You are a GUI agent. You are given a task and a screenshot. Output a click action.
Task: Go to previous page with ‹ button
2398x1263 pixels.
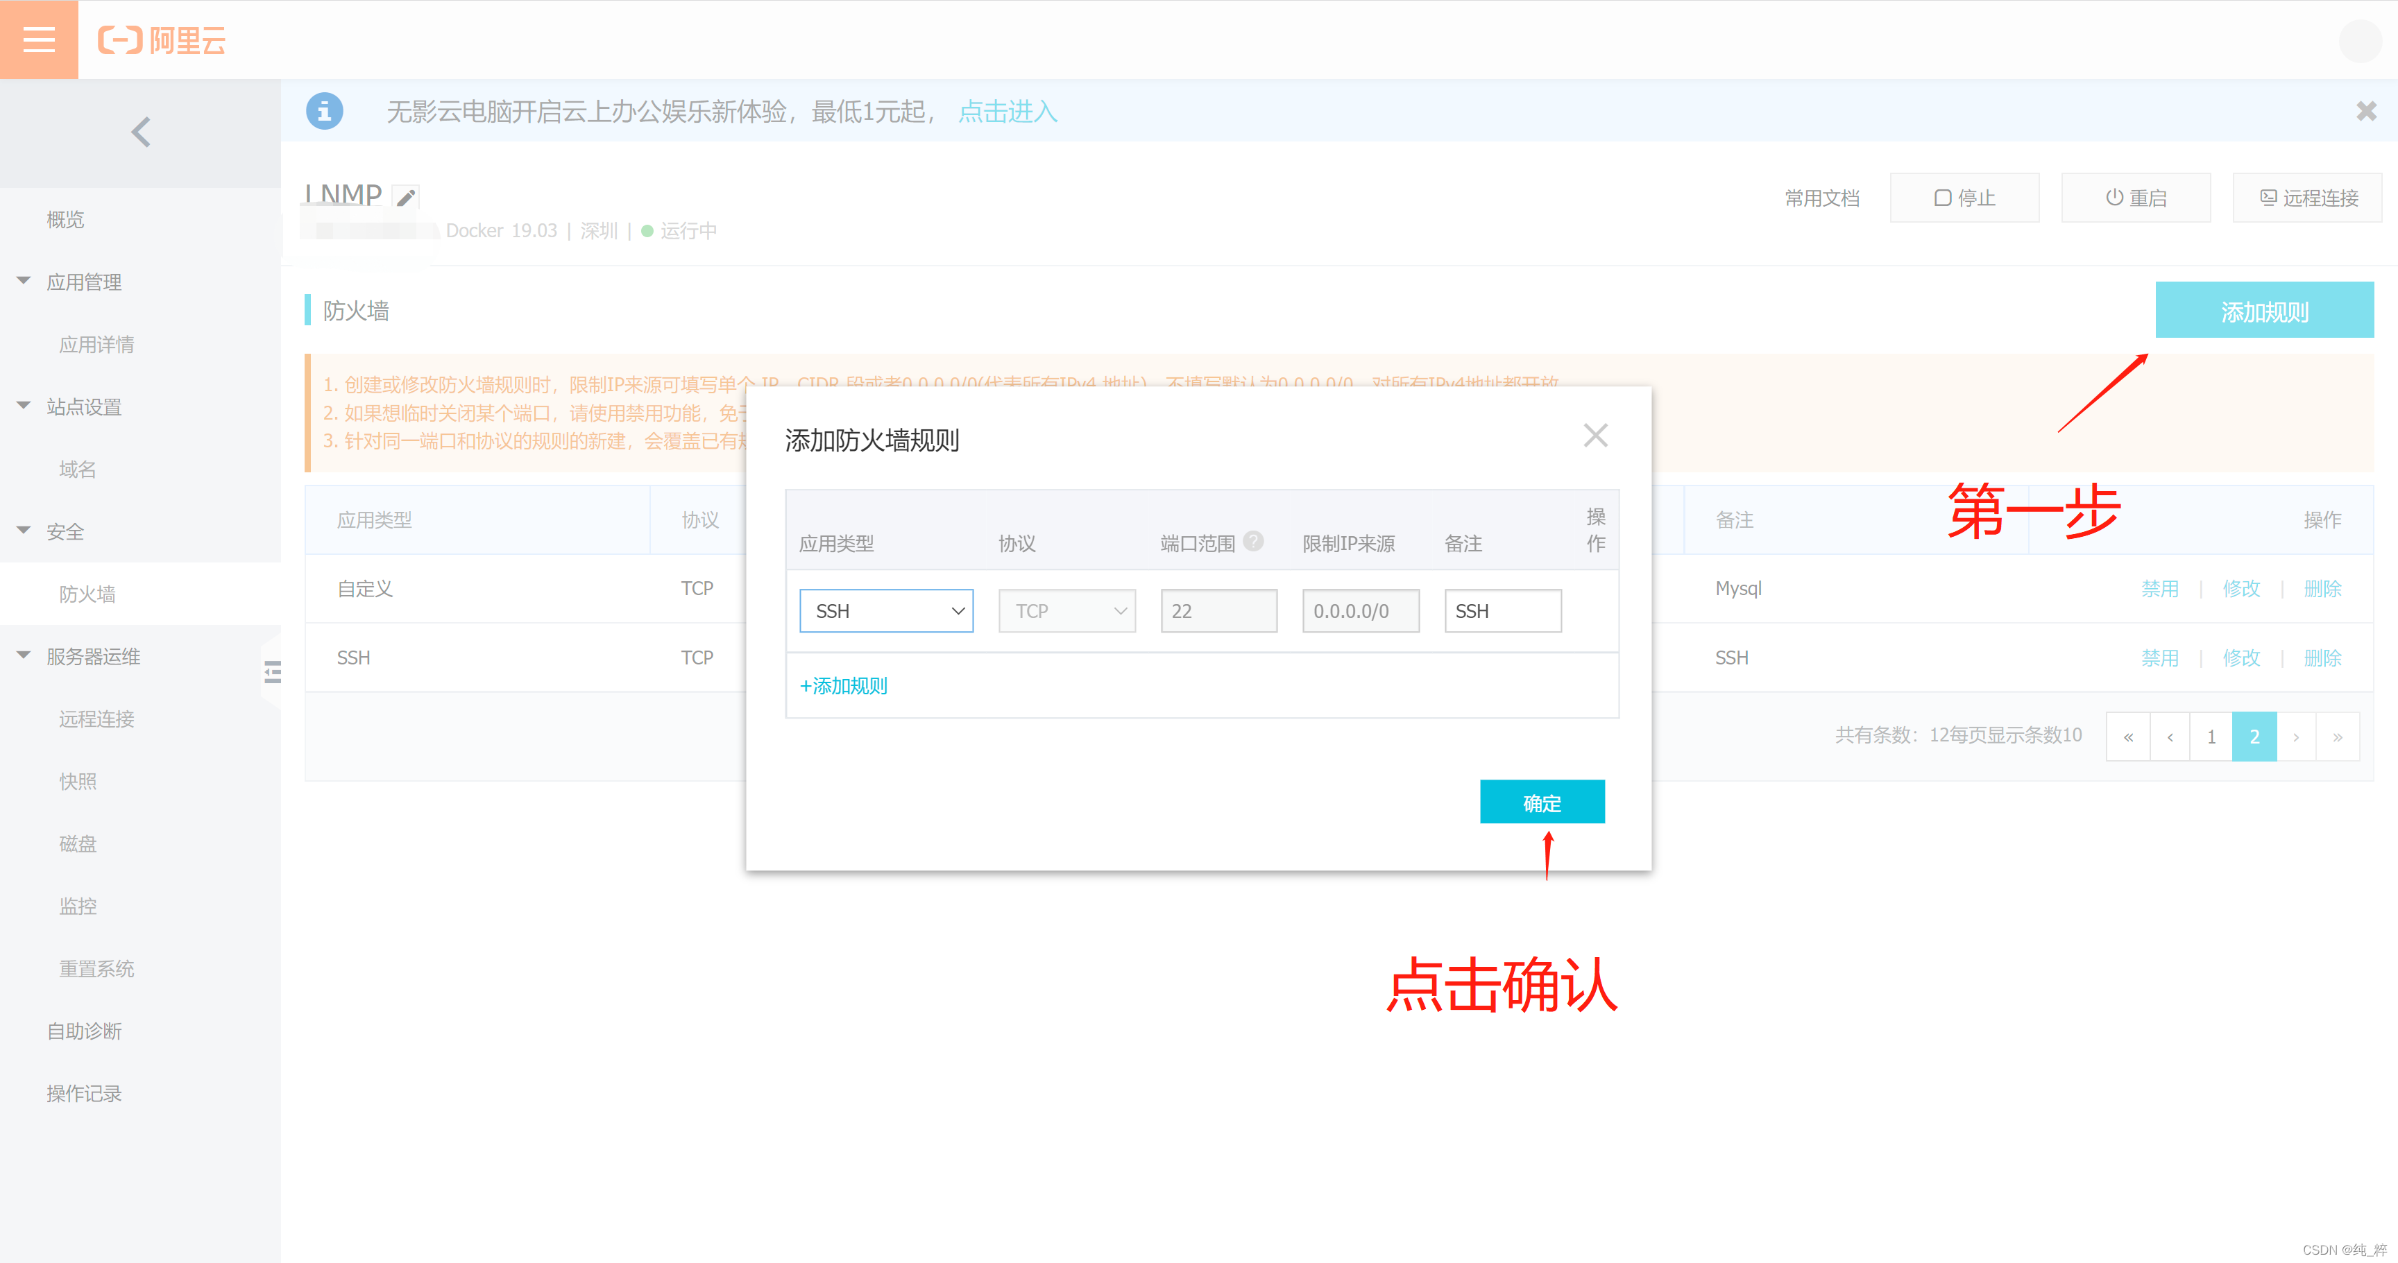(x=2171, y=736)
